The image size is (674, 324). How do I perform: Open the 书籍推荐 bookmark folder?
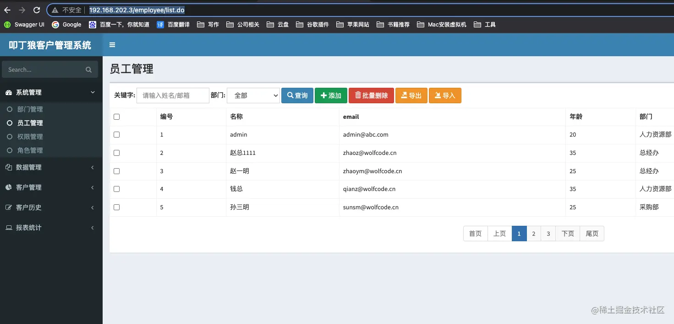tap(393, 25)
